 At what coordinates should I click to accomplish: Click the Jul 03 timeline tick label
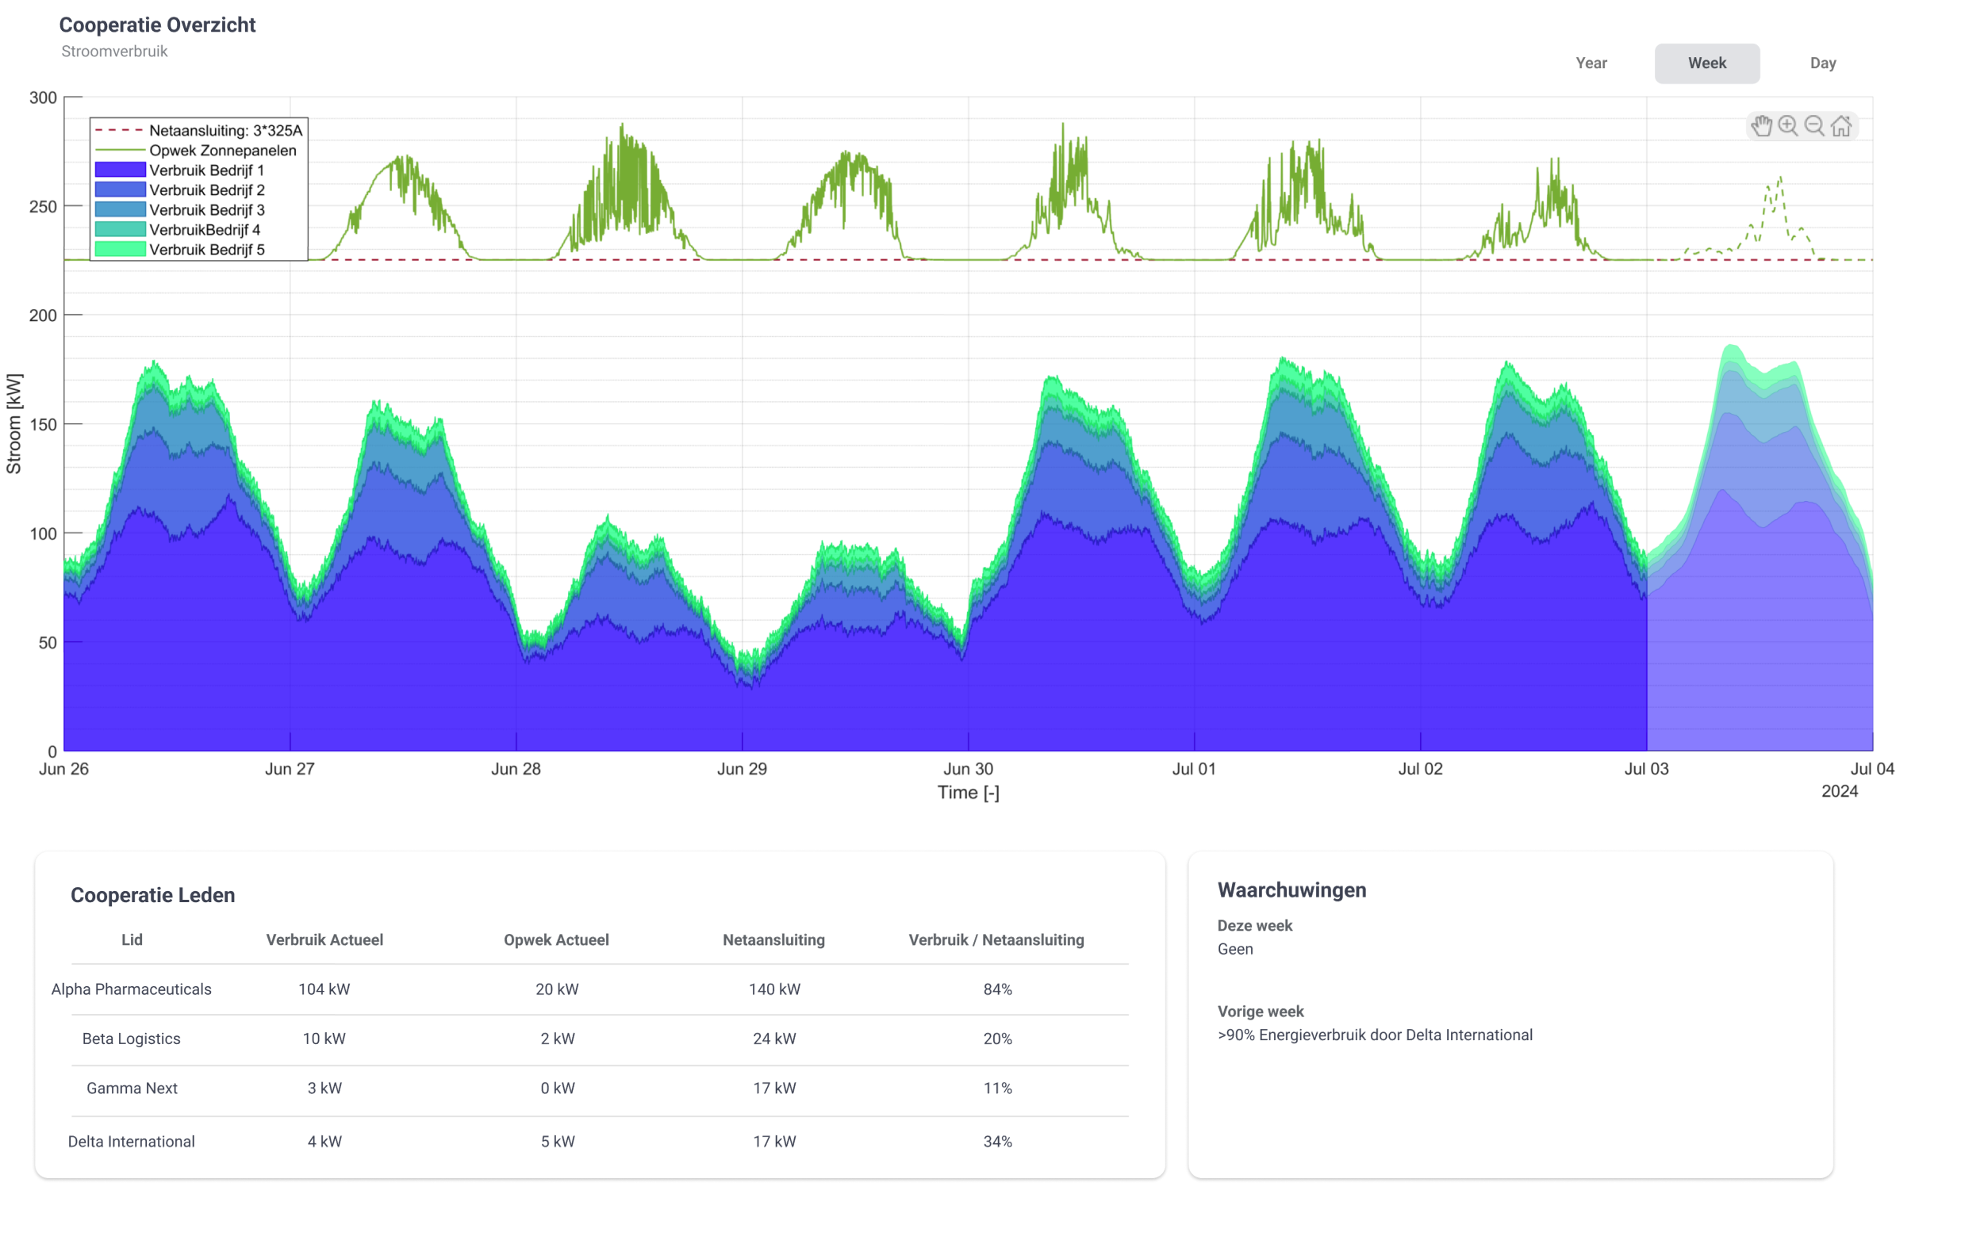[1645, 768]
